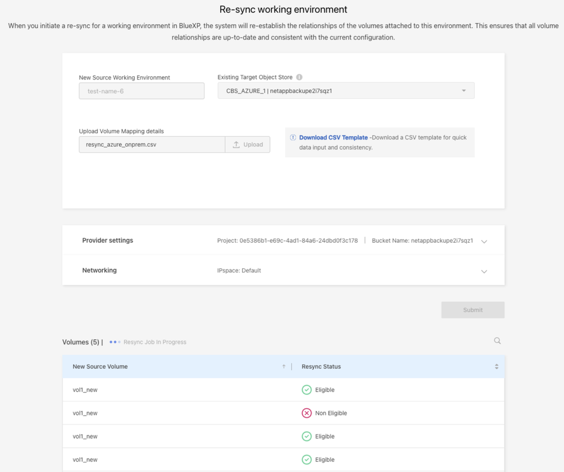564x472 pixels.
Task: Click the Resync Job In Progress dots indicator
Action: 115,342
